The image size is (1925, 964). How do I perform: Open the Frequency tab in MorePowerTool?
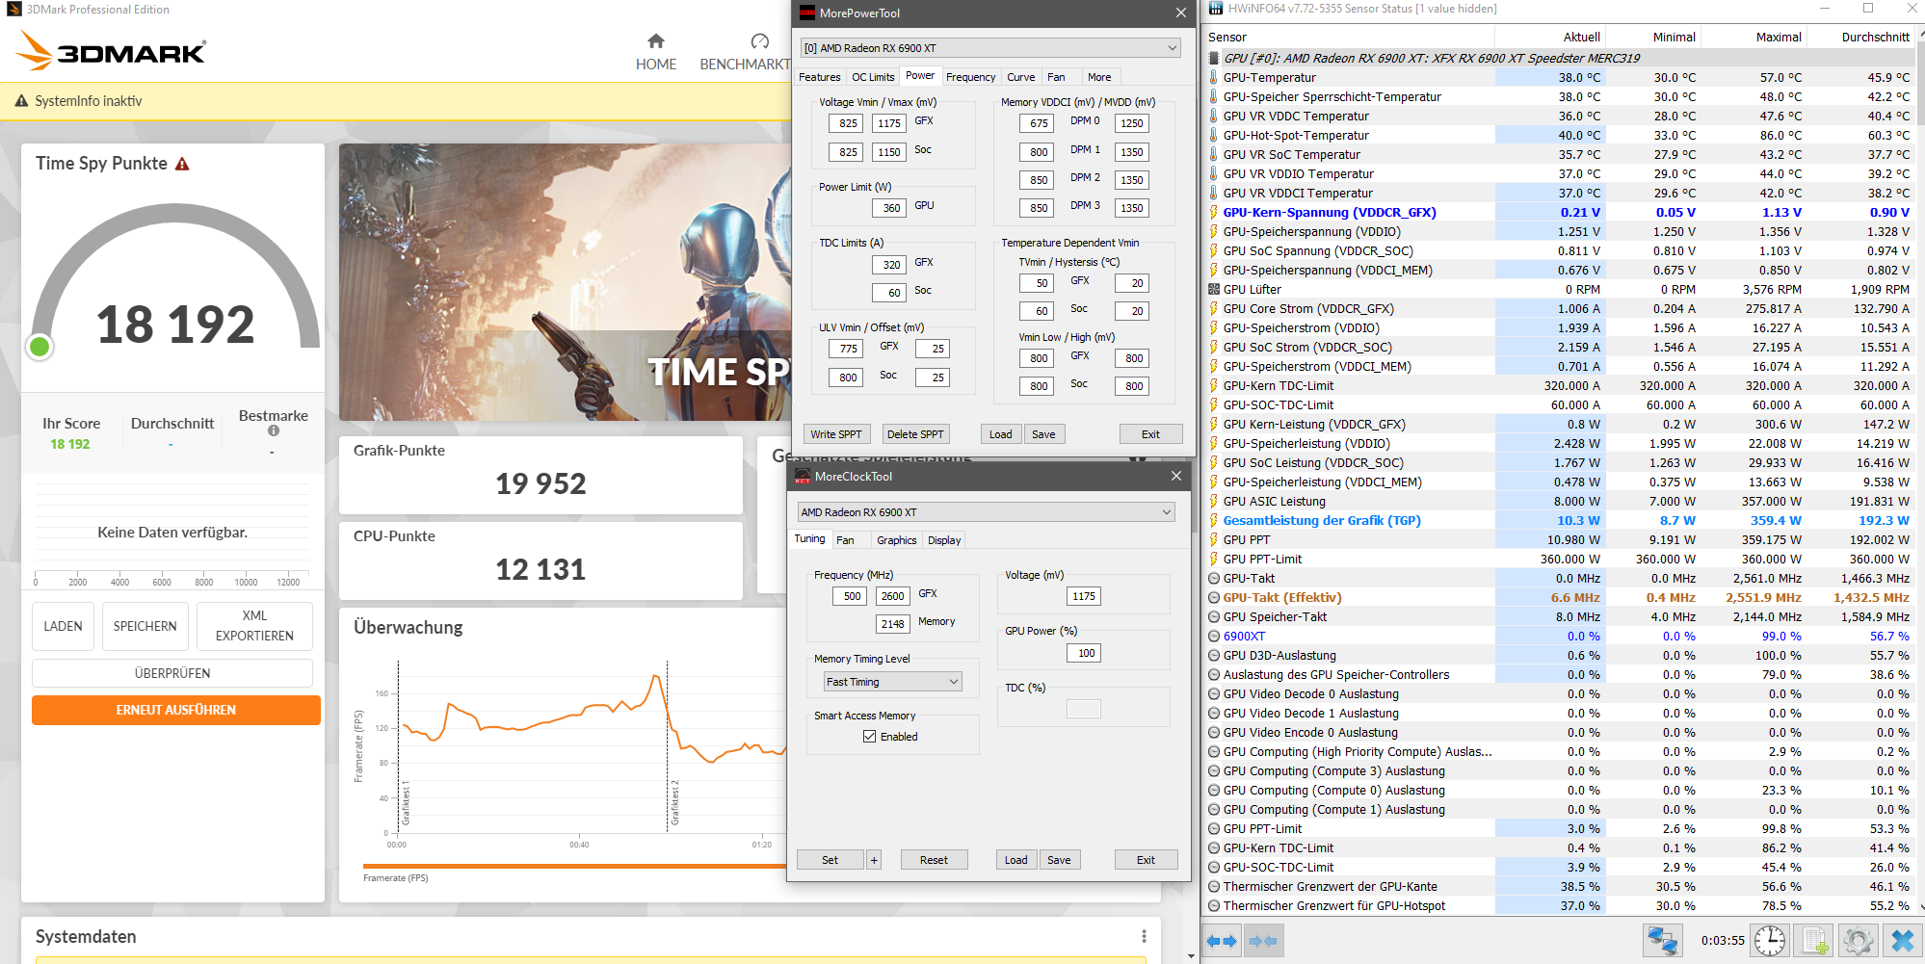click(970, 77)
